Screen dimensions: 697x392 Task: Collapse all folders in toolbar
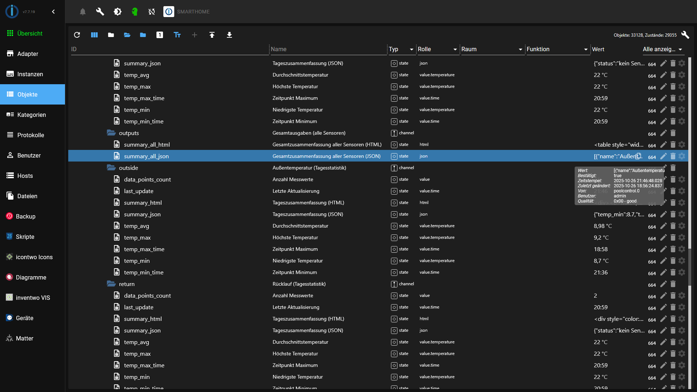click(x=111, y=35)
